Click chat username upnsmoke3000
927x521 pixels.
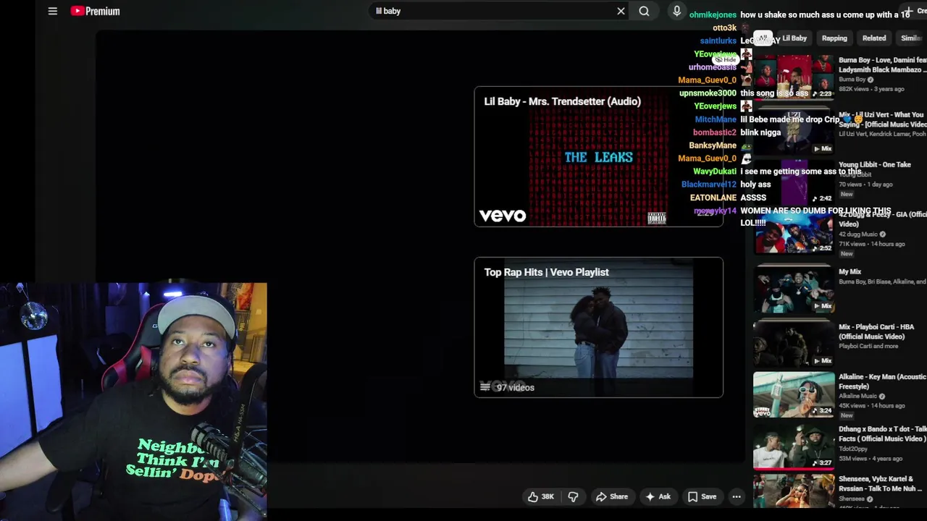tap(708, 93)
